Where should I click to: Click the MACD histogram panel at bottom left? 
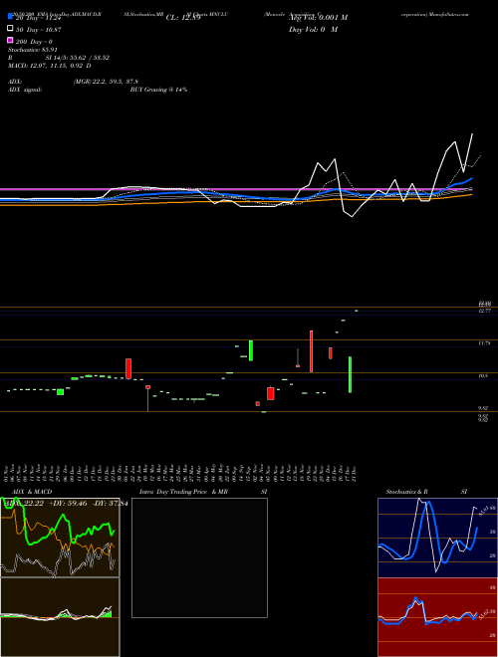click(60, 617)
